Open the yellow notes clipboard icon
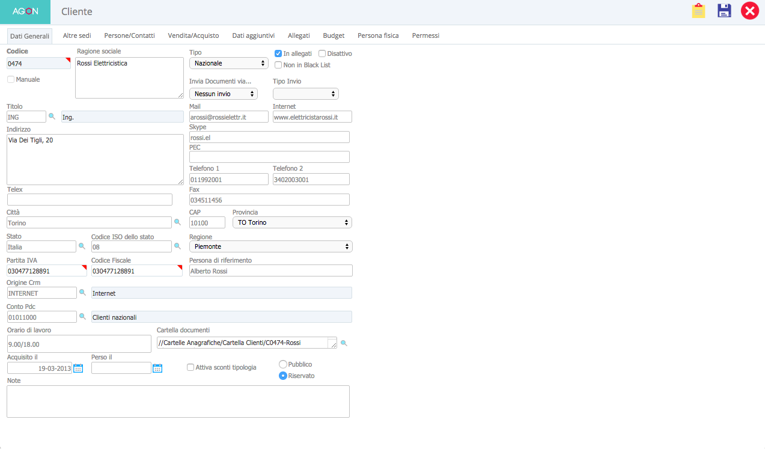 pyautogui.click(x=698, y=11)
